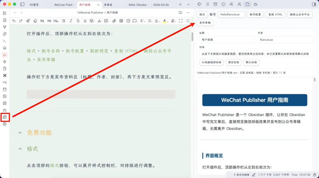Open the text alignment dropdown
The image size is (319, 178).
pos(157,21)
